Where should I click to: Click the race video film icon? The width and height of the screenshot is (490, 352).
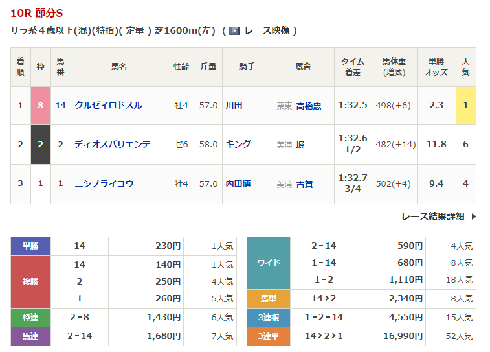[x=234, y=30]
